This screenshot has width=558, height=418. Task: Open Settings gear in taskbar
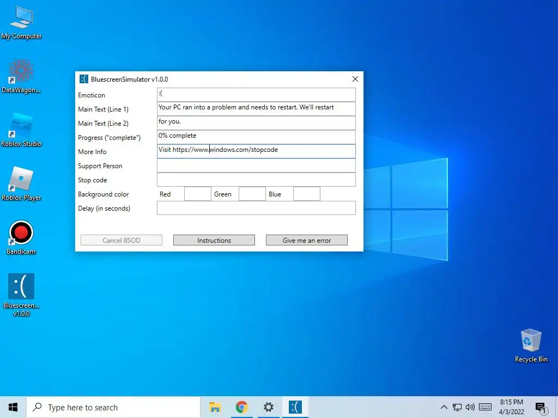(x=268, y=407)
